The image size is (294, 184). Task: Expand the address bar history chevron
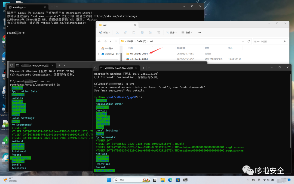coord(243,41)
